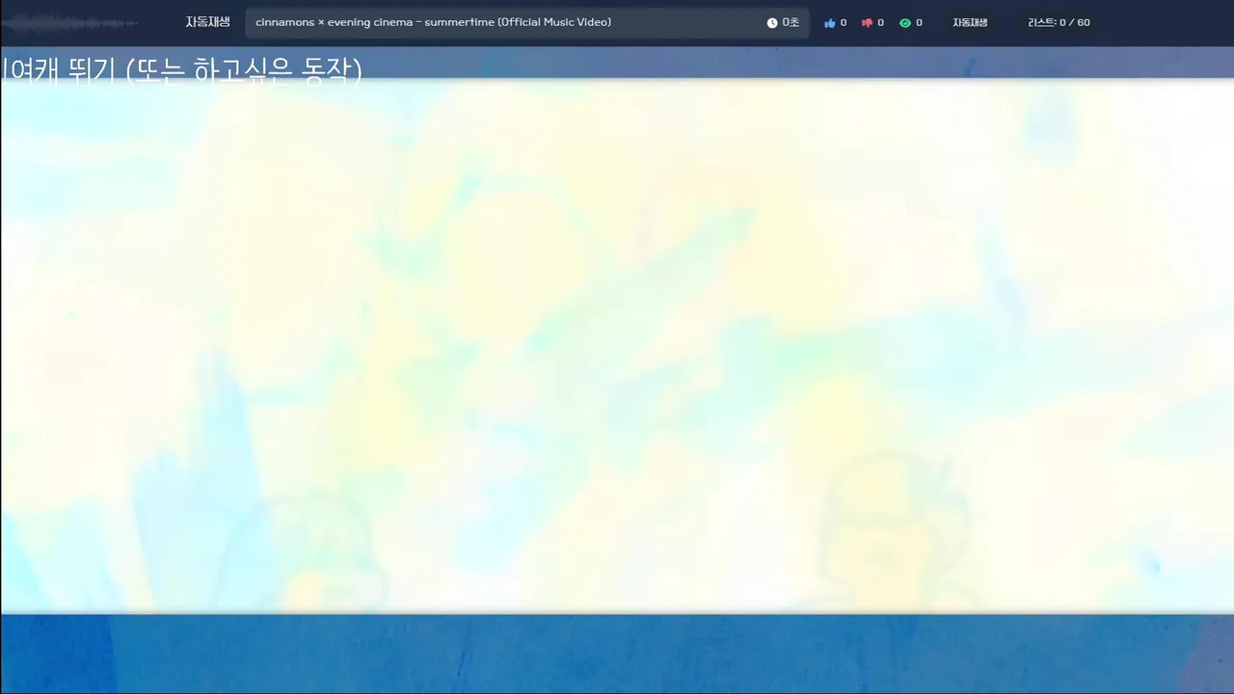The width and height of the screenshot is (1234, 694).
Task: Click the '리스트: 0 / 60' playlist counter
Action: [1060, 22]
